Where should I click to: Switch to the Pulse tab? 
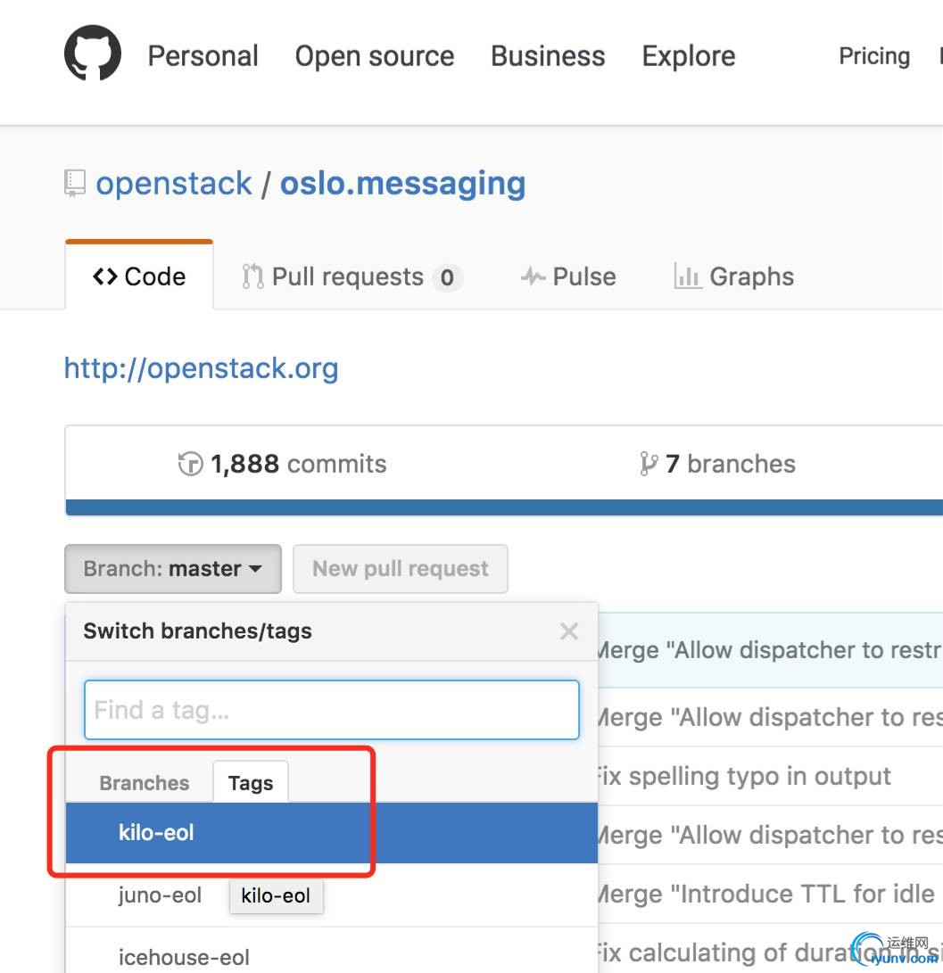[568, 276]
